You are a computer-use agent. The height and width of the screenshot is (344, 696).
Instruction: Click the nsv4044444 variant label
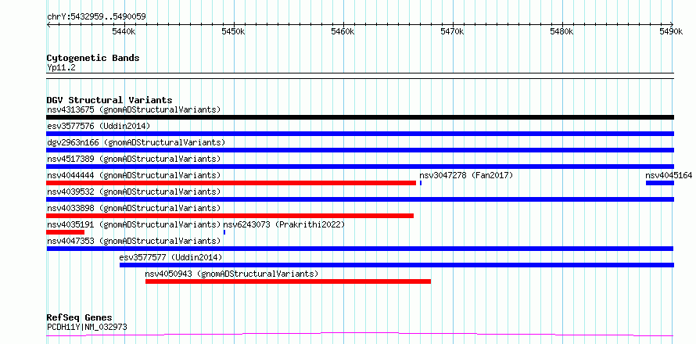(x=134, y=175)
